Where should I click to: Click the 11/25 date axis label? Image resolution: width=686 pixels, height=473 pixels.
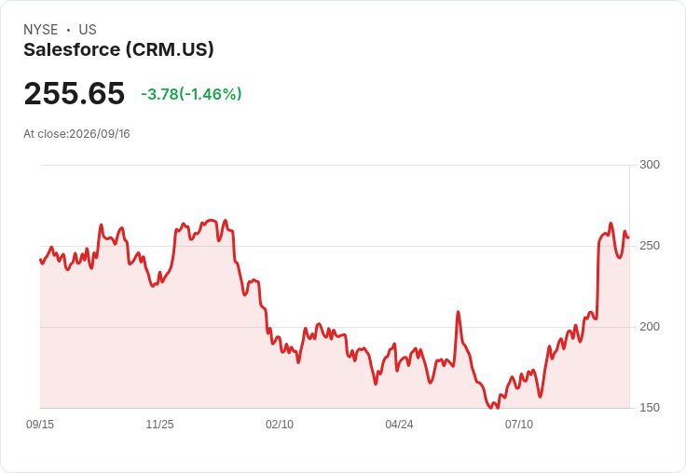tap(159, 424)
